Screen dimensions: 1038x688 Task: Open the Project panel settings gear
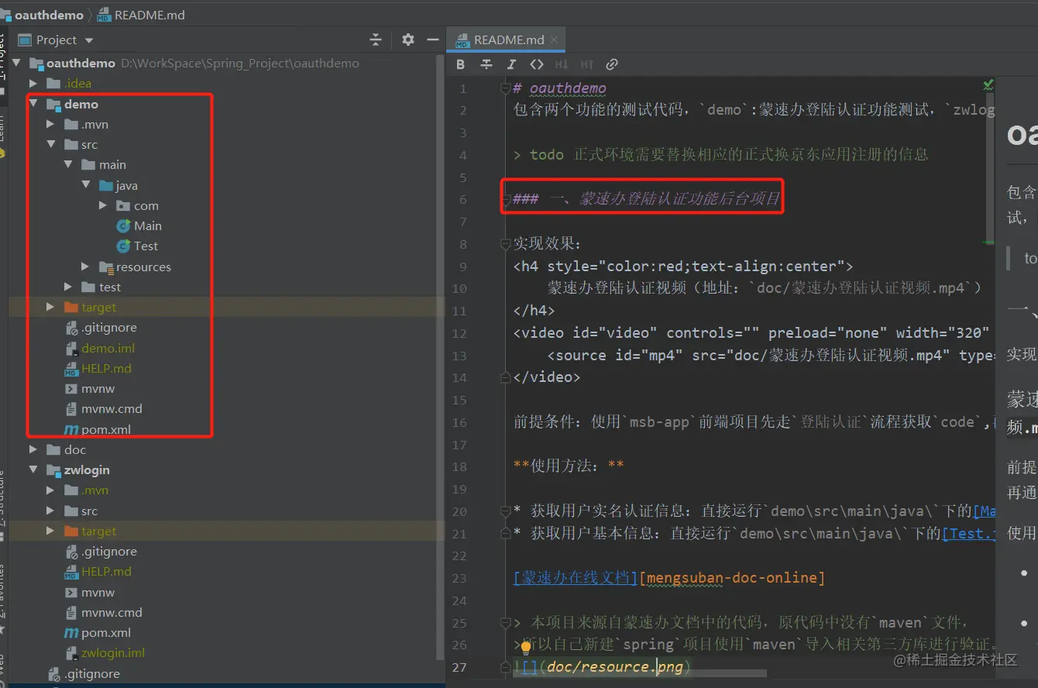click(x=408, y=40)
